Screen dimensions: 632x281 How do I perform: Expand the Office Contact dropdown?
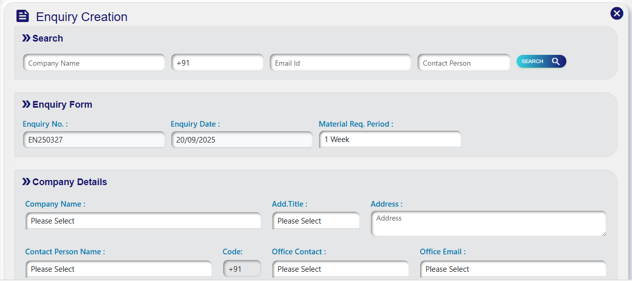click(341, 269)
